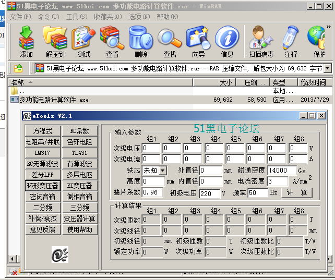Click the 高度 input field

point(153,181)
